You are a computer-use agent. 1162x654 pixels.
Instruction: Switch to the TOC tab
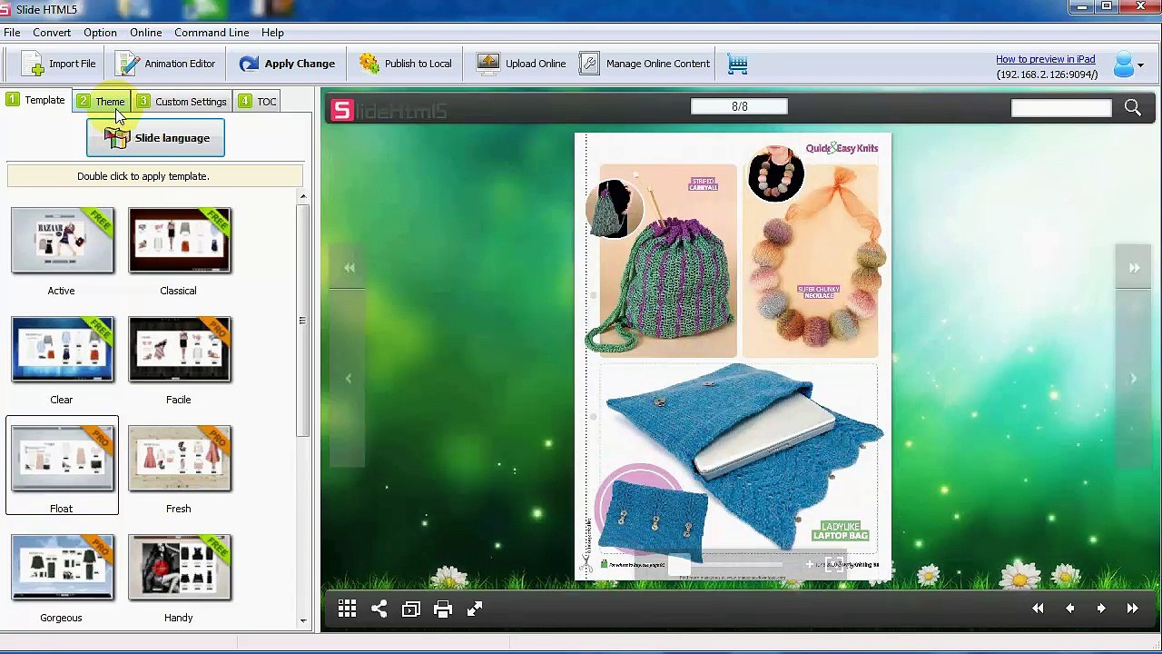click(259, 101)
